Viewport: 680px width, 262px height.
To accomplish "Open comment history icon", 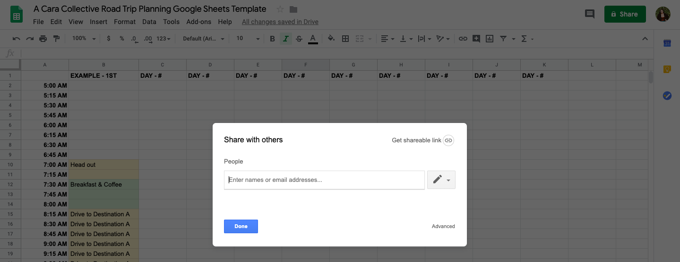I will 590,14.
